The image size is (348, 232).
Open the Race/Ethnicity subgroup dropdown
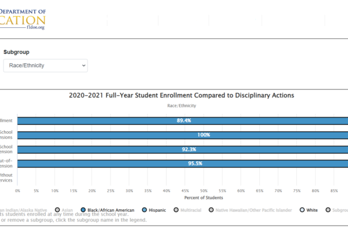pyautogui.click(x=45, y=66)
